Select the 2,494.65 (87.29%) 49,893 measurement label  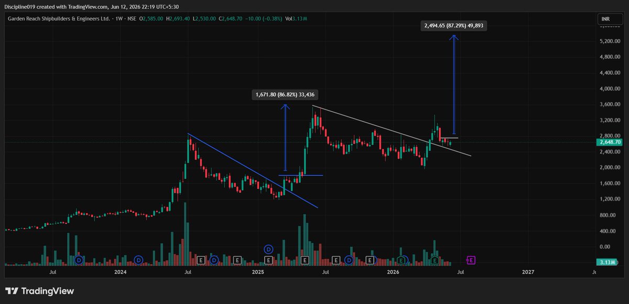(454, 26)
